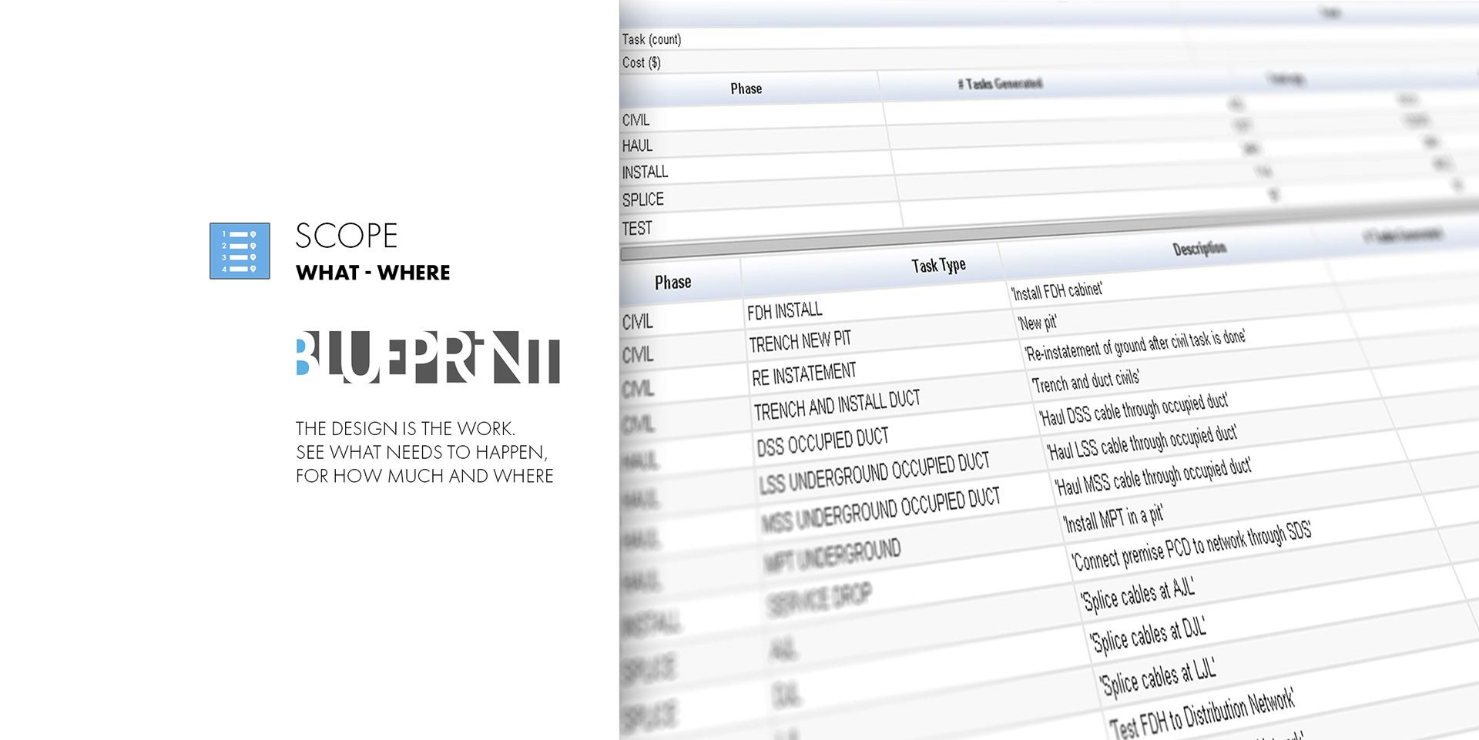This screenshot has height=740, width=1479.
Task: Click the horizontal scrollbar between the tables
Action: (1049, 229)
